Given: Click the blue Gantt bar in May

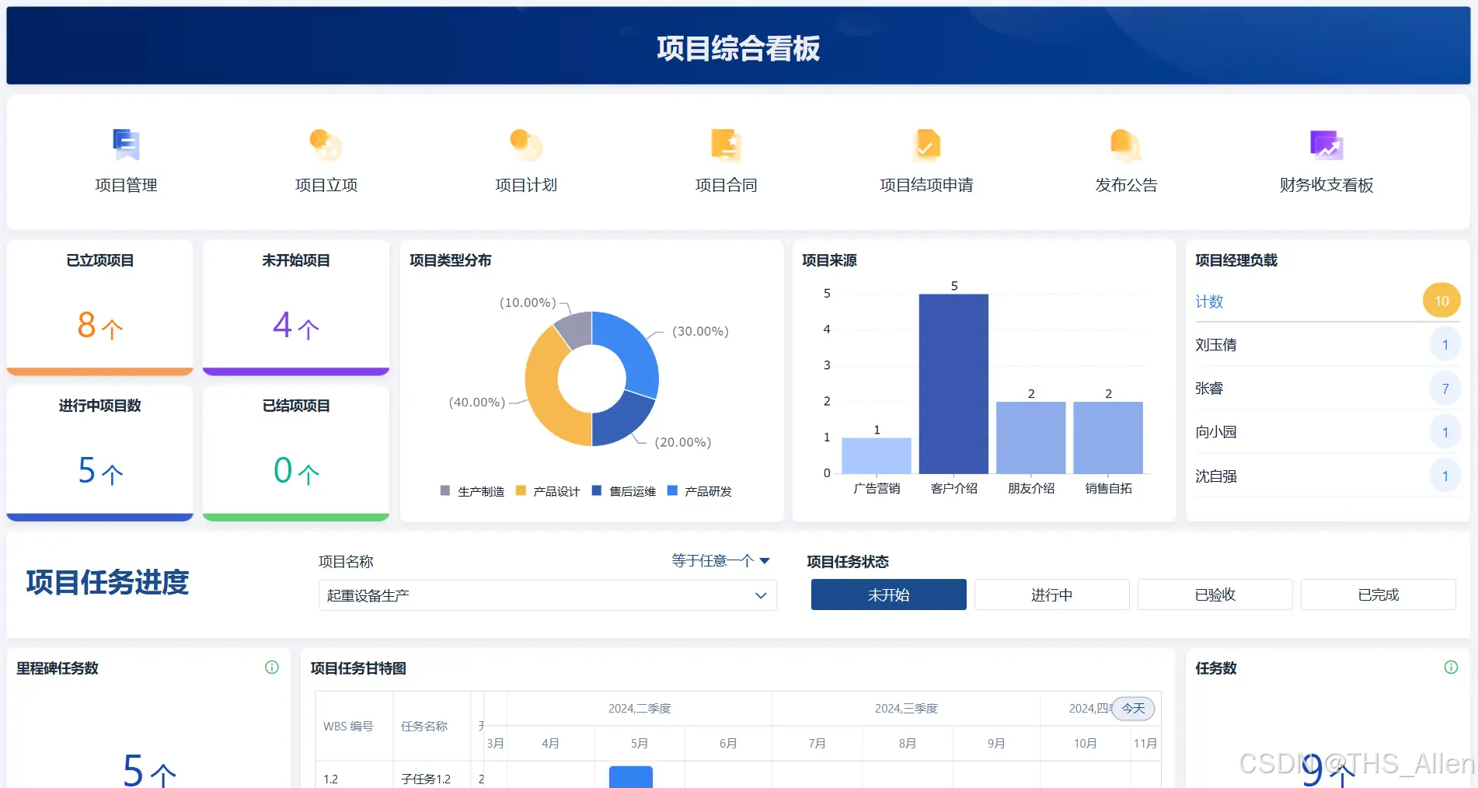Looking at the screenshot, I should (x=630, y=777).
